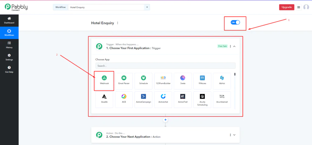Viewport: 312px width, 145px height.
Task: Expand the action step chevron
Action: (234, 135)
